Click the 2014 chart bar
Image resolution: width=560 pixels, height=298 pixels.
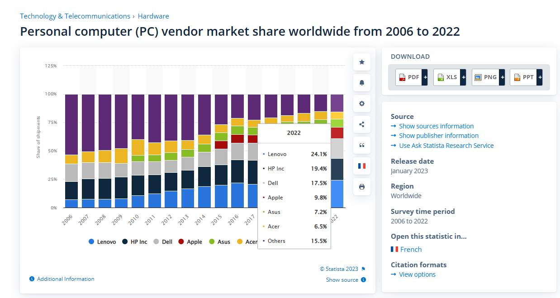click(x=204, y=151)
